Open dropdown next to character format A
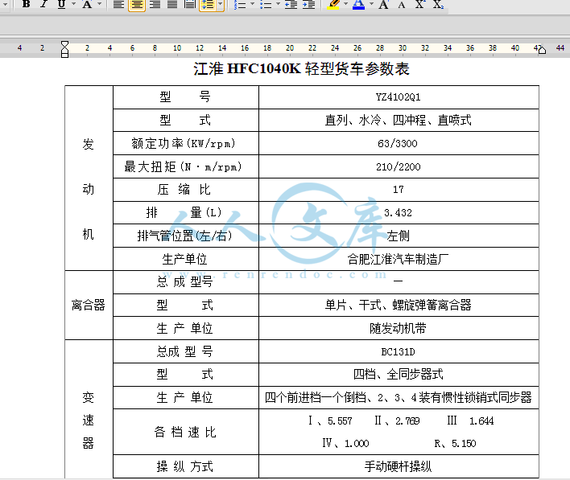This screenshot has width=570, height=480. click(99, 4)
